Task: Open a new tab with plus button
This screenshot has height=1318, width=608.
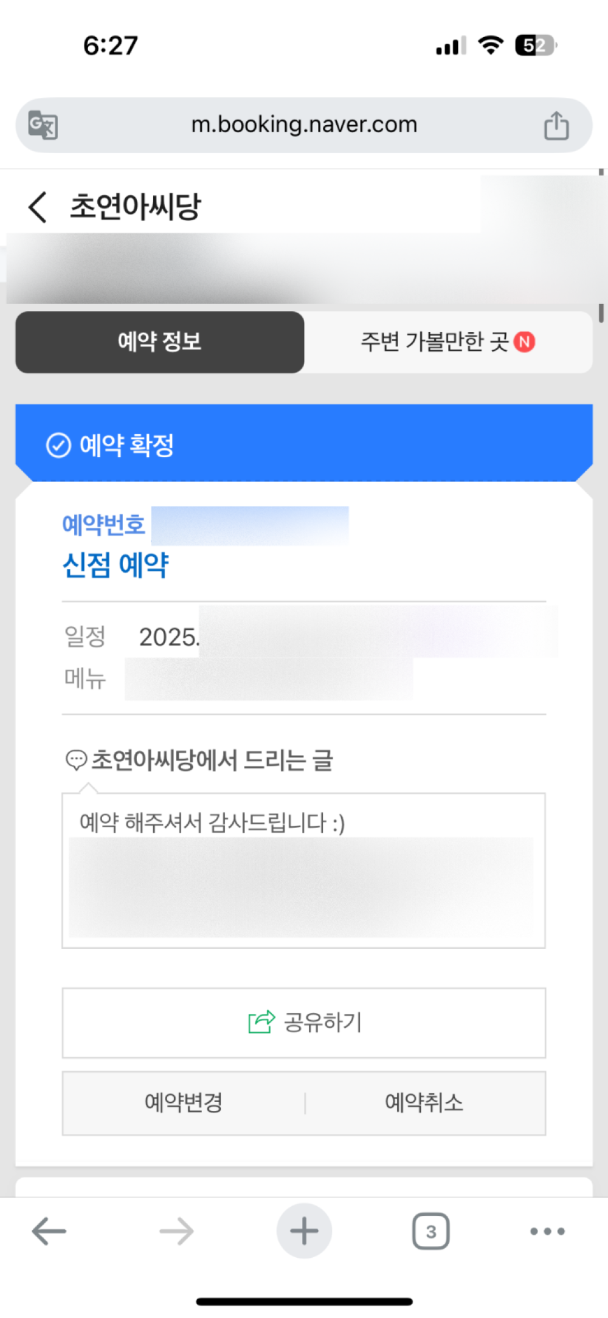Action: tap(304, 1231)
